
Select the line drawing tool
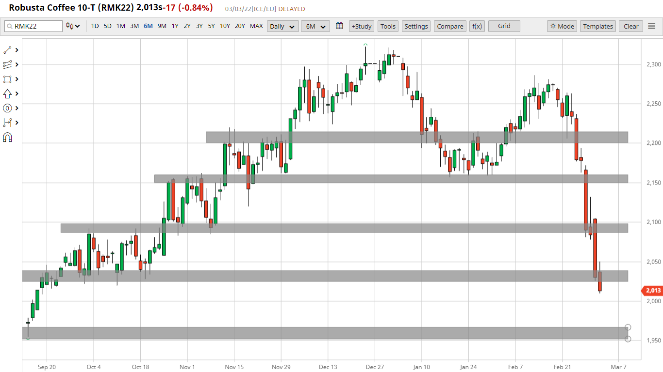click(7, 50)
